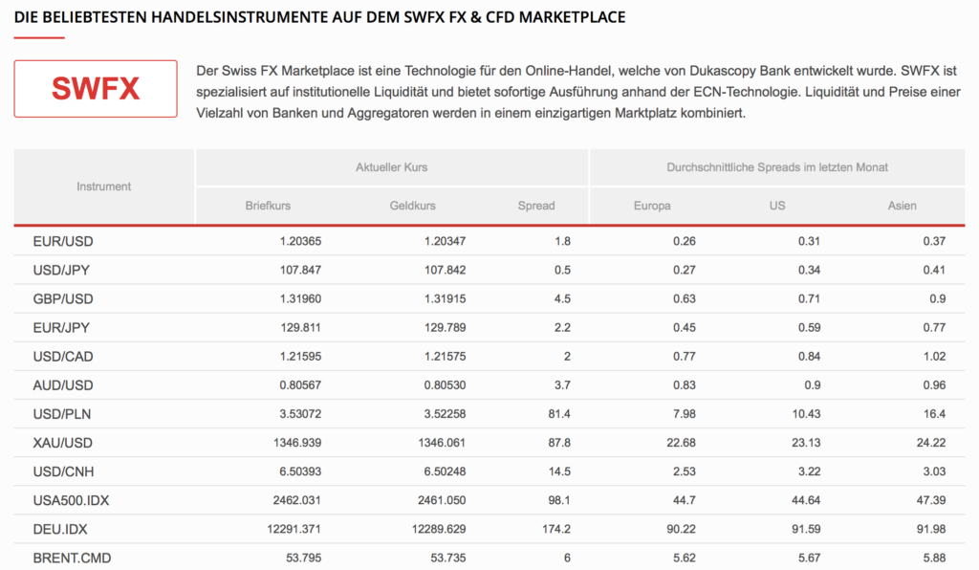This screenshot has height=570, width=979.
Task: Click USD/PLN spread value 81.4
Action: click(559, 413)
